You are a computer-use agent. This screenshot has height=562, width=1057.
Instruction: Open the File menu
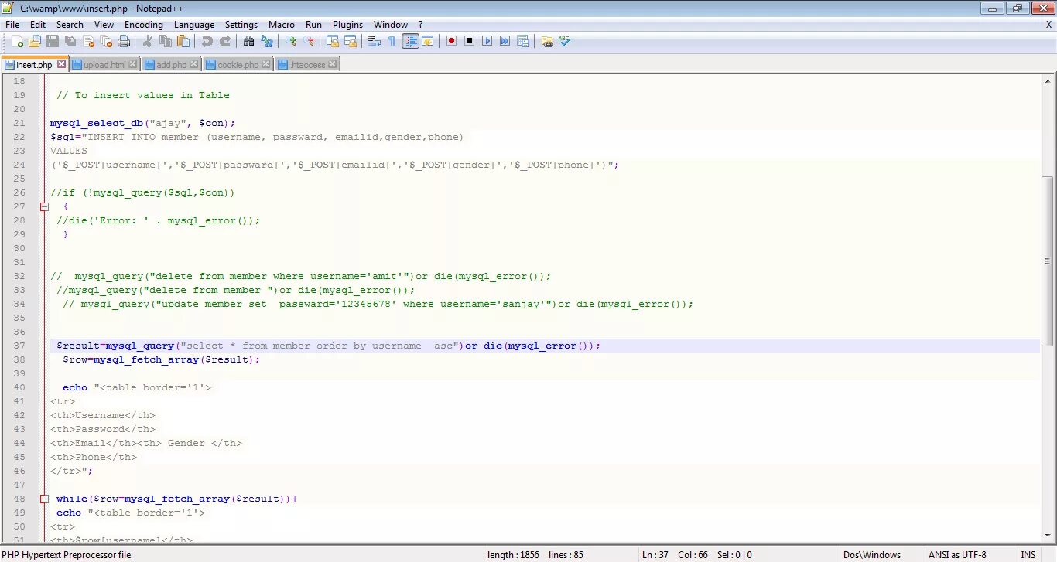tap(12, 25)
